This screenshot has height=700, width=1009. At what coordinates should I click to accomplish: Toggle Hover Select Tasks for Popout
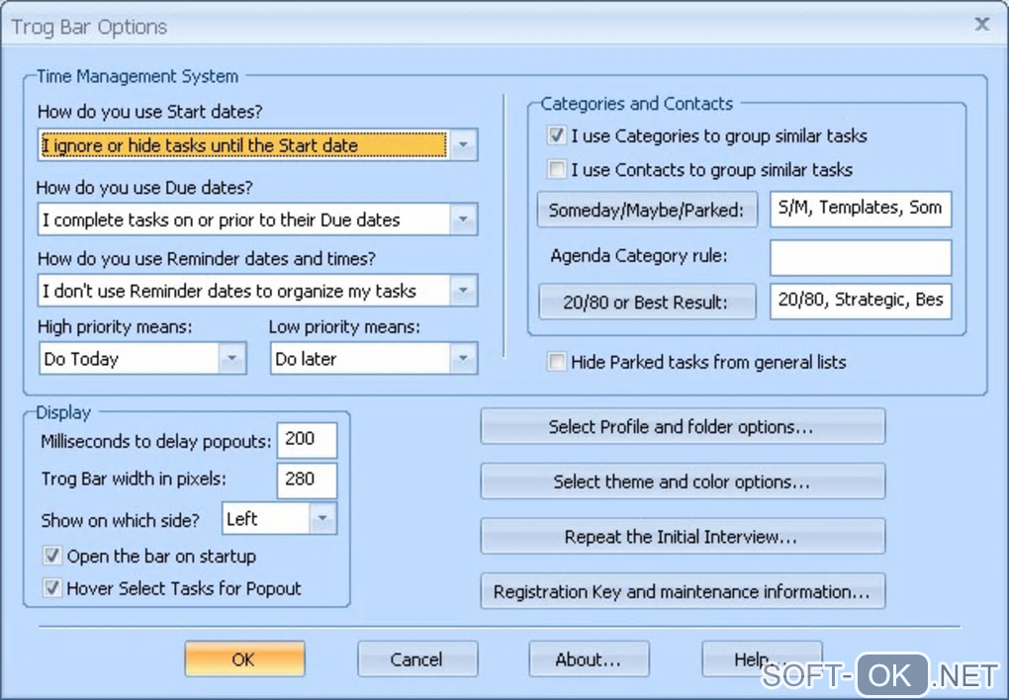click(x=52, y=587)
